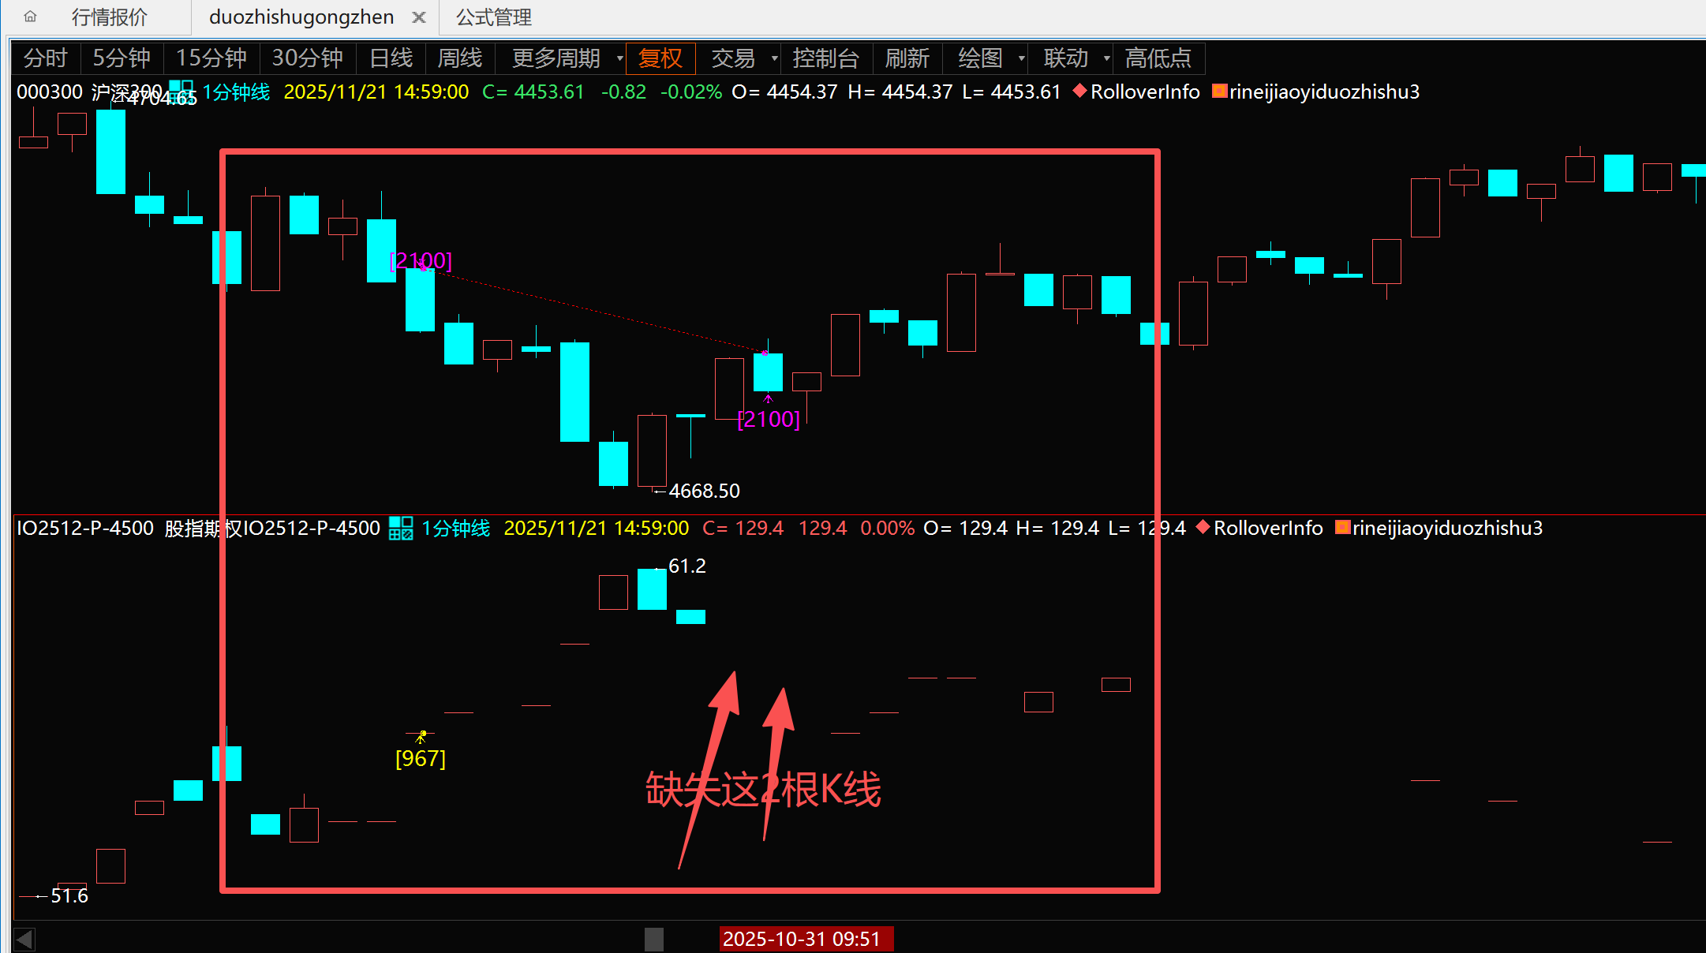Expand the 更多周期 dropdown arrow
This screenshot has width=1706, height=953.
619,58
